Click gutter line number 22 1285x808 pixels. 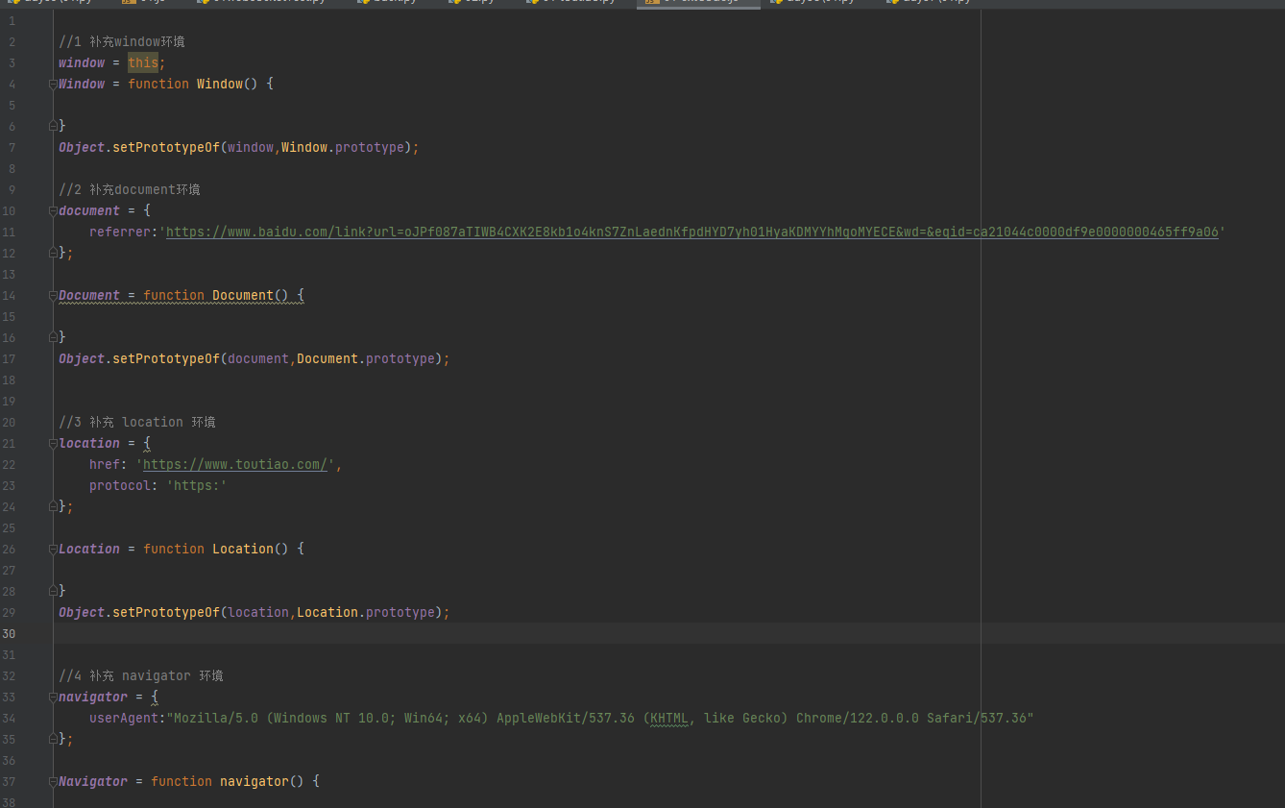pos(10,464)
